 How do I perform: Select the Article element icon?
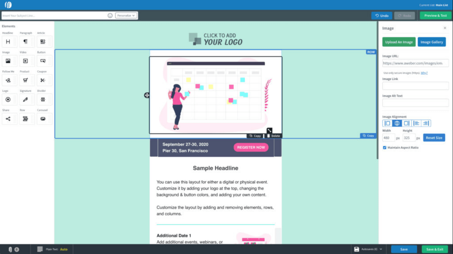(43, 42)
